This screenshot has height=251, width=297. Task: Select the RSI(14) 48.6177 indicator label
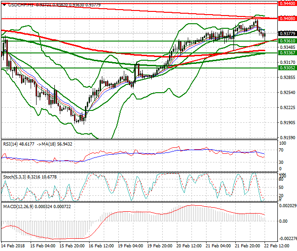pos(19,144)
